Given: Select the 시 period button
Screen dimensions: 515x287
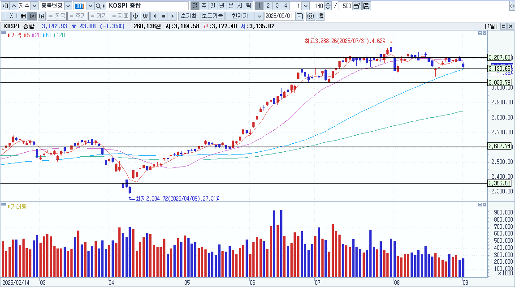Looking at the screenshot, I should [239, 5].
